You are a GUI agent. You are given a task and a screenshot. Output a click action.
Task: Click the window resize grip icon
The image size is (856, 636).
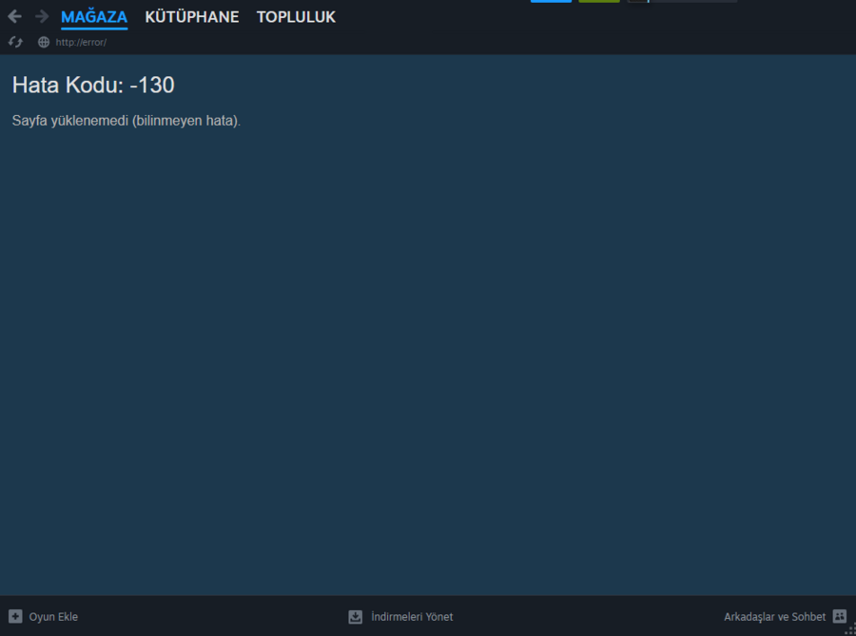click(x=850, y=630)
